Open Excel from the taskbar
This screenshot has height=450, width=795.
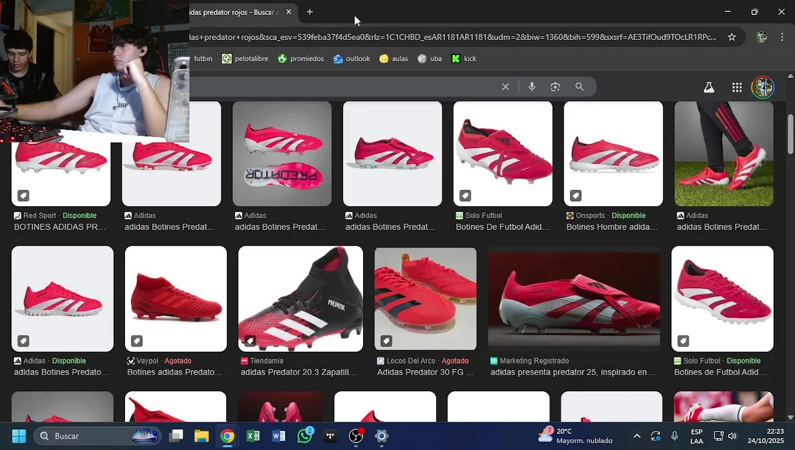[253, 436]
